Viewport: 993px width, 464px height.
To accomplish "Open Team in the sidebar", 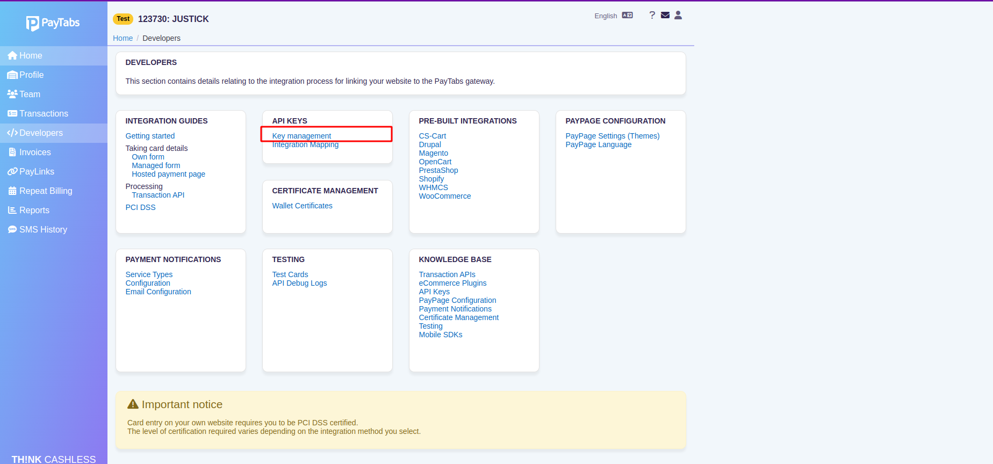I will coord(54,95).
